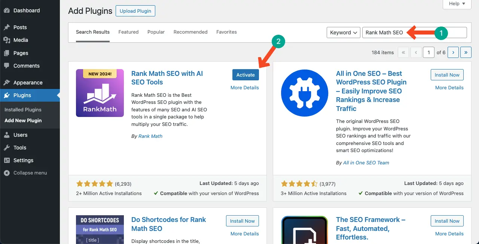Click the Comments bubble icon

click(x=7, y=66)
